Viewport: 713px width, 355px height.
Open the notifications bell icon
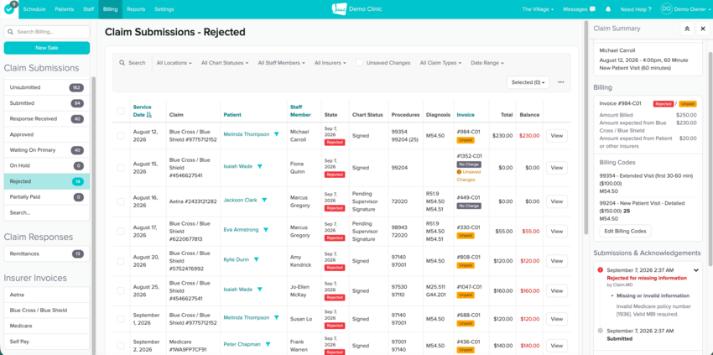608,9
